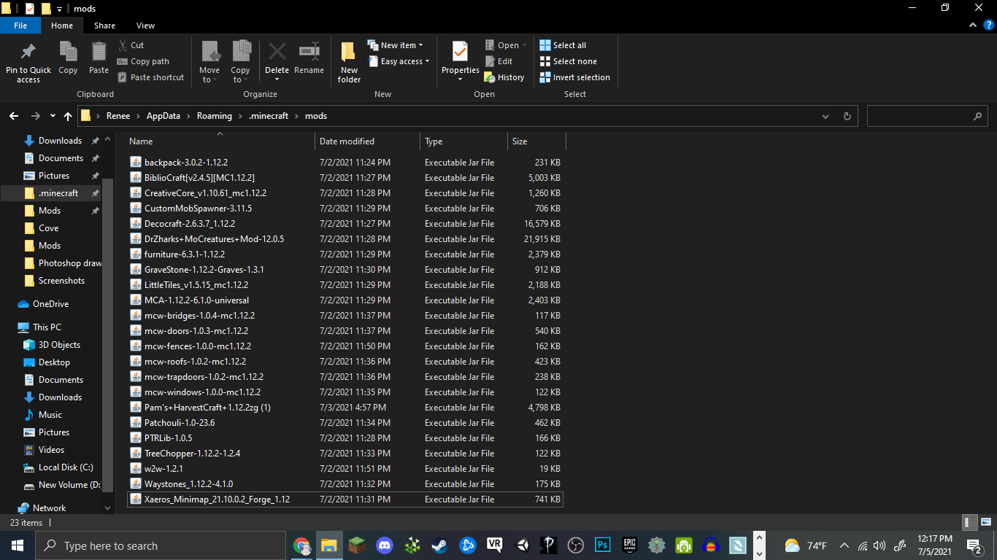Go up one folder level arrow
Image resolution: width=997 pixels, height=560 pixels.
[x=68, y=116]
